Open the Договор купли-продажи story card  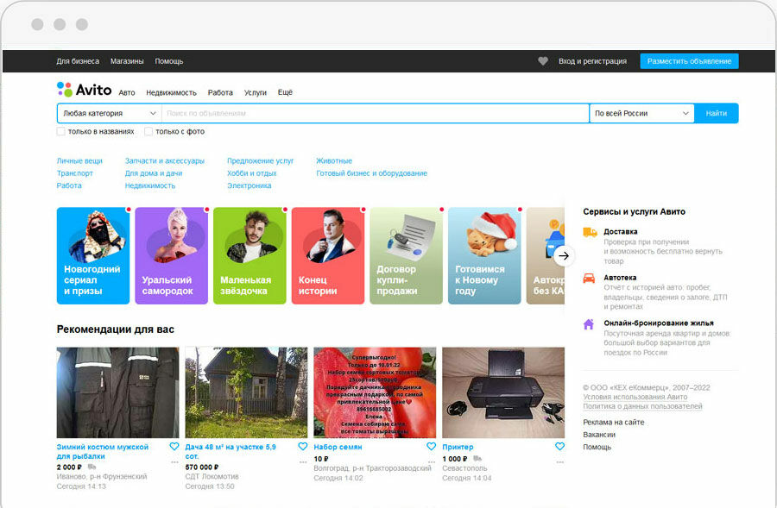tap(407, 255)
